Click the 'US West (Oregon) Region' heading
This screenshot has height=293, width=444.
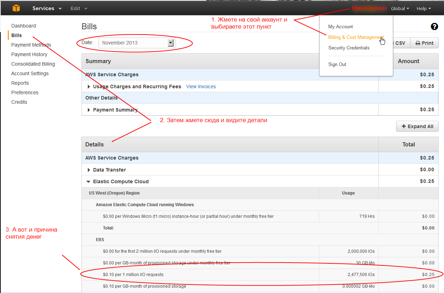point(114,193)
